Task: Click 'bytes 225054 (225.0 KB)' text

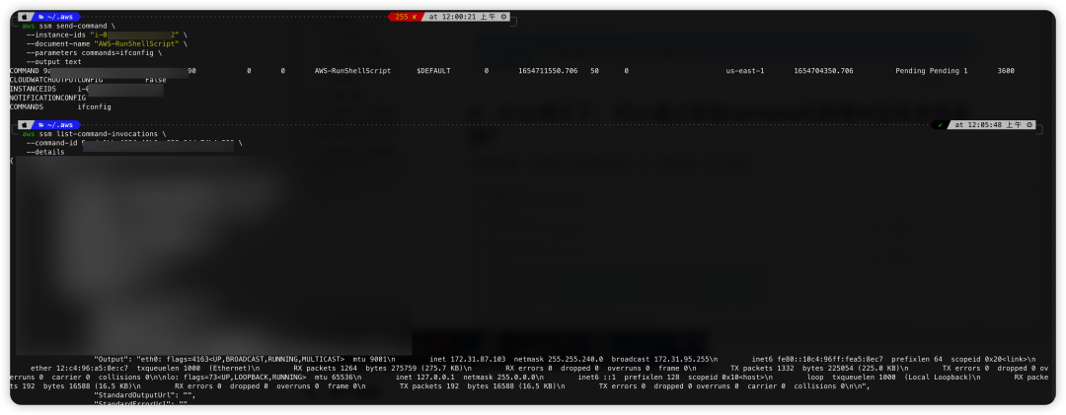Action: (851, 368)
